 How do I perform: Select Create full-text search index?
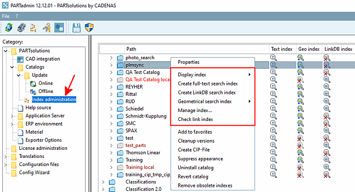(208, 83)
